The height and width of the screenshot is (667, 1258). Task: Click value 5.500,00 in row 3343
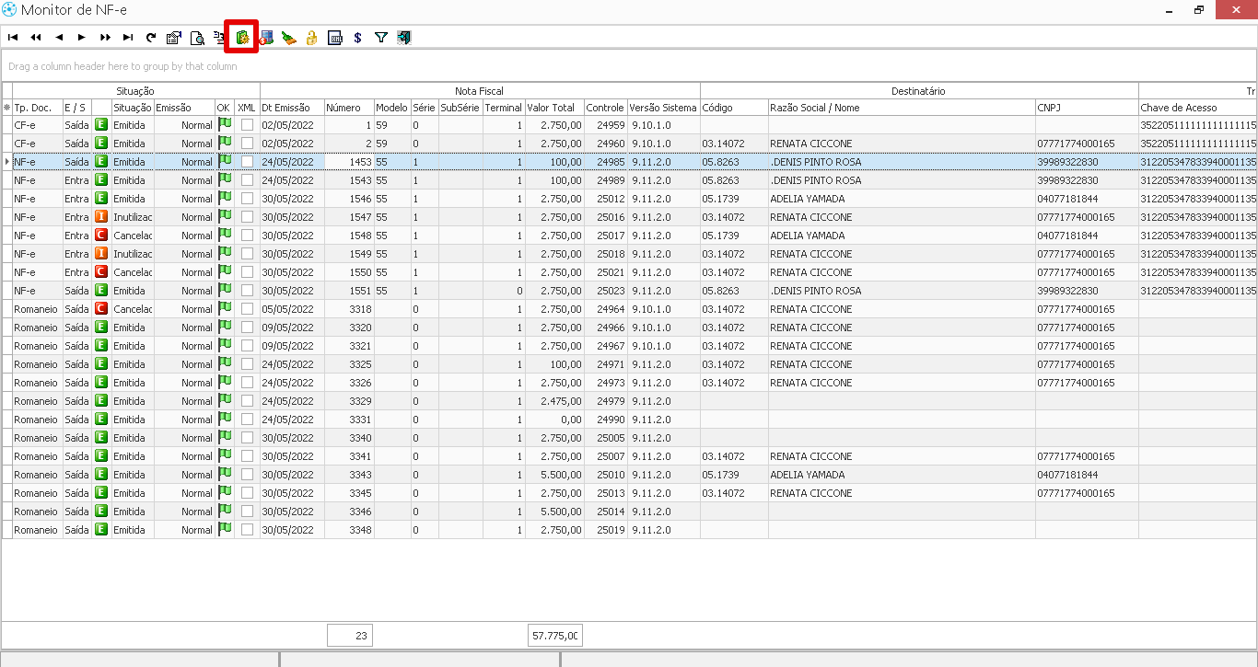[554, 475]
